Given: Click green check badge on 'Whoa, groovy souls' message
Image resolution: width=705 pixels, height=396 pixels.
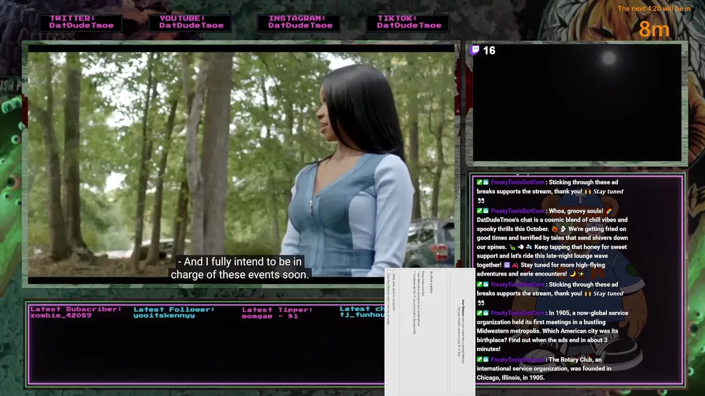Looking at the screenshot, I should [480, 211].
